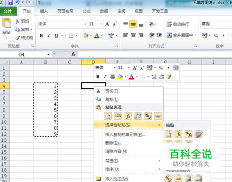Apply red font color in the ribbon
Image resolution: width=232 pixels, height=182 pixels.
tap(97, 36)
